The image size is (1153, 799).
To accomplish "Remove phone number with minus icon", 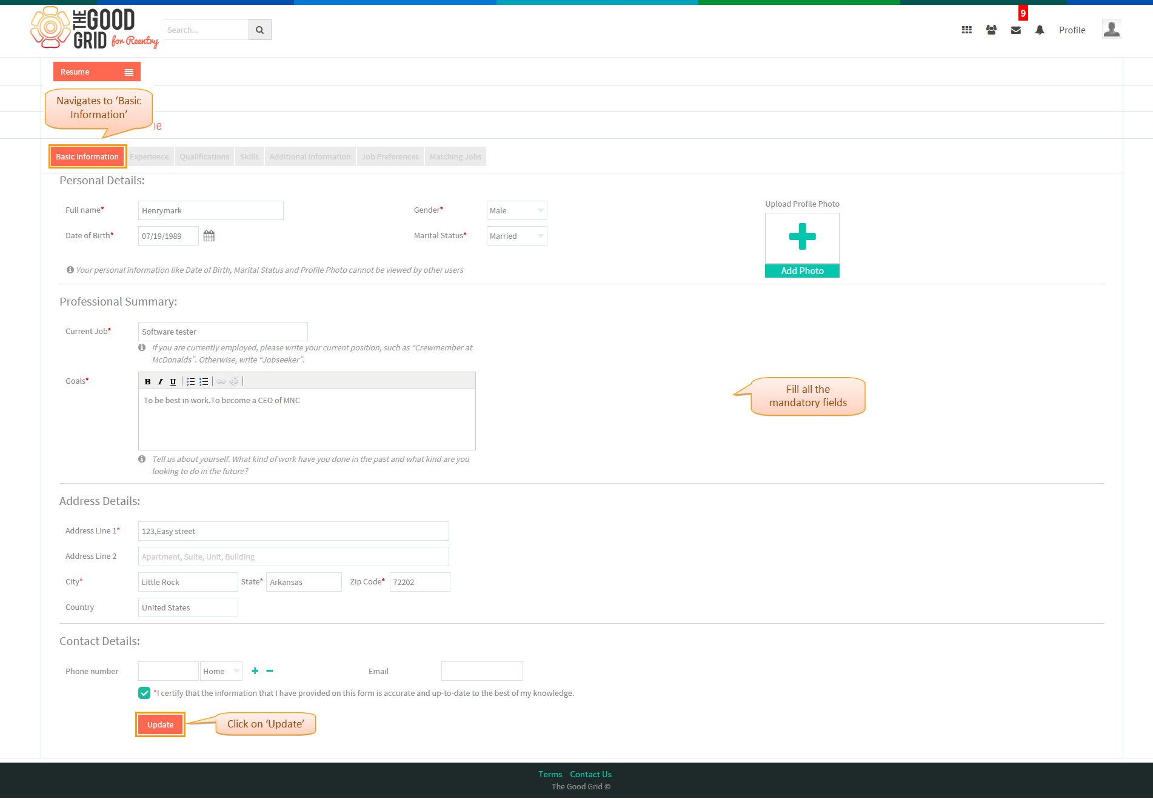I will pyautogui.click(x=270, y=670).
